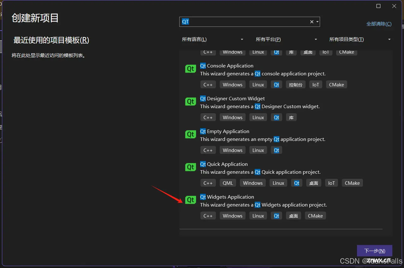The height and width of the screenshot is (268, 404).
Task: Click the empty Qt application project description
Action: [x=263, y=139]
